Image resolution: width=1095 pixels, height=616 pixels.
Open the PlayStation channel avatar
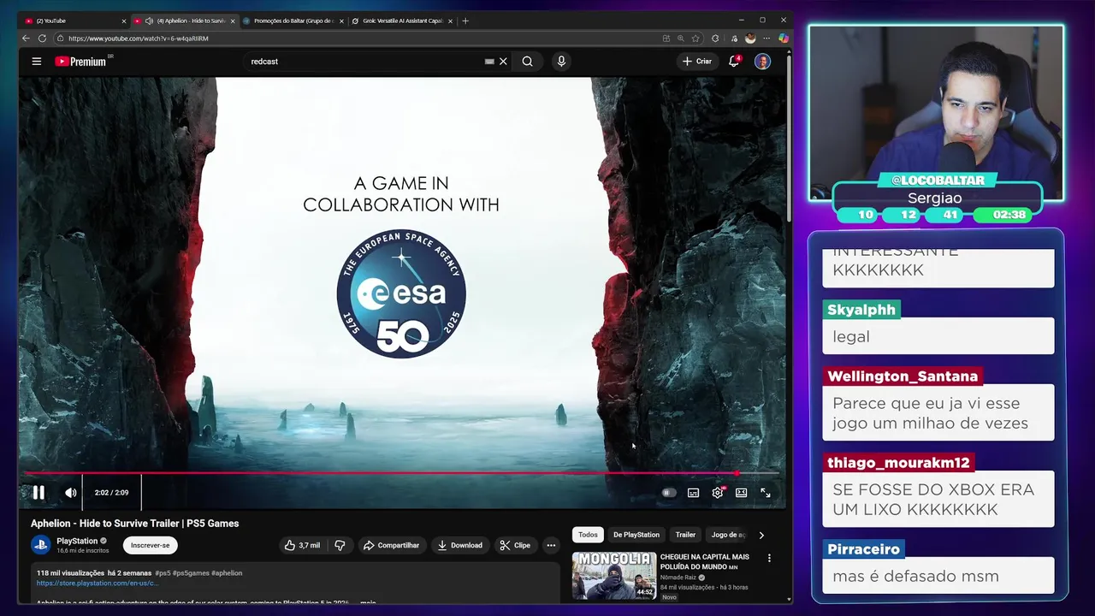tap(41, 544)
